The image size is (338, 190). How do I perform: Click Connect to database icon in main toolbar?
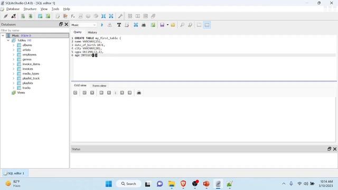[6, 16]
